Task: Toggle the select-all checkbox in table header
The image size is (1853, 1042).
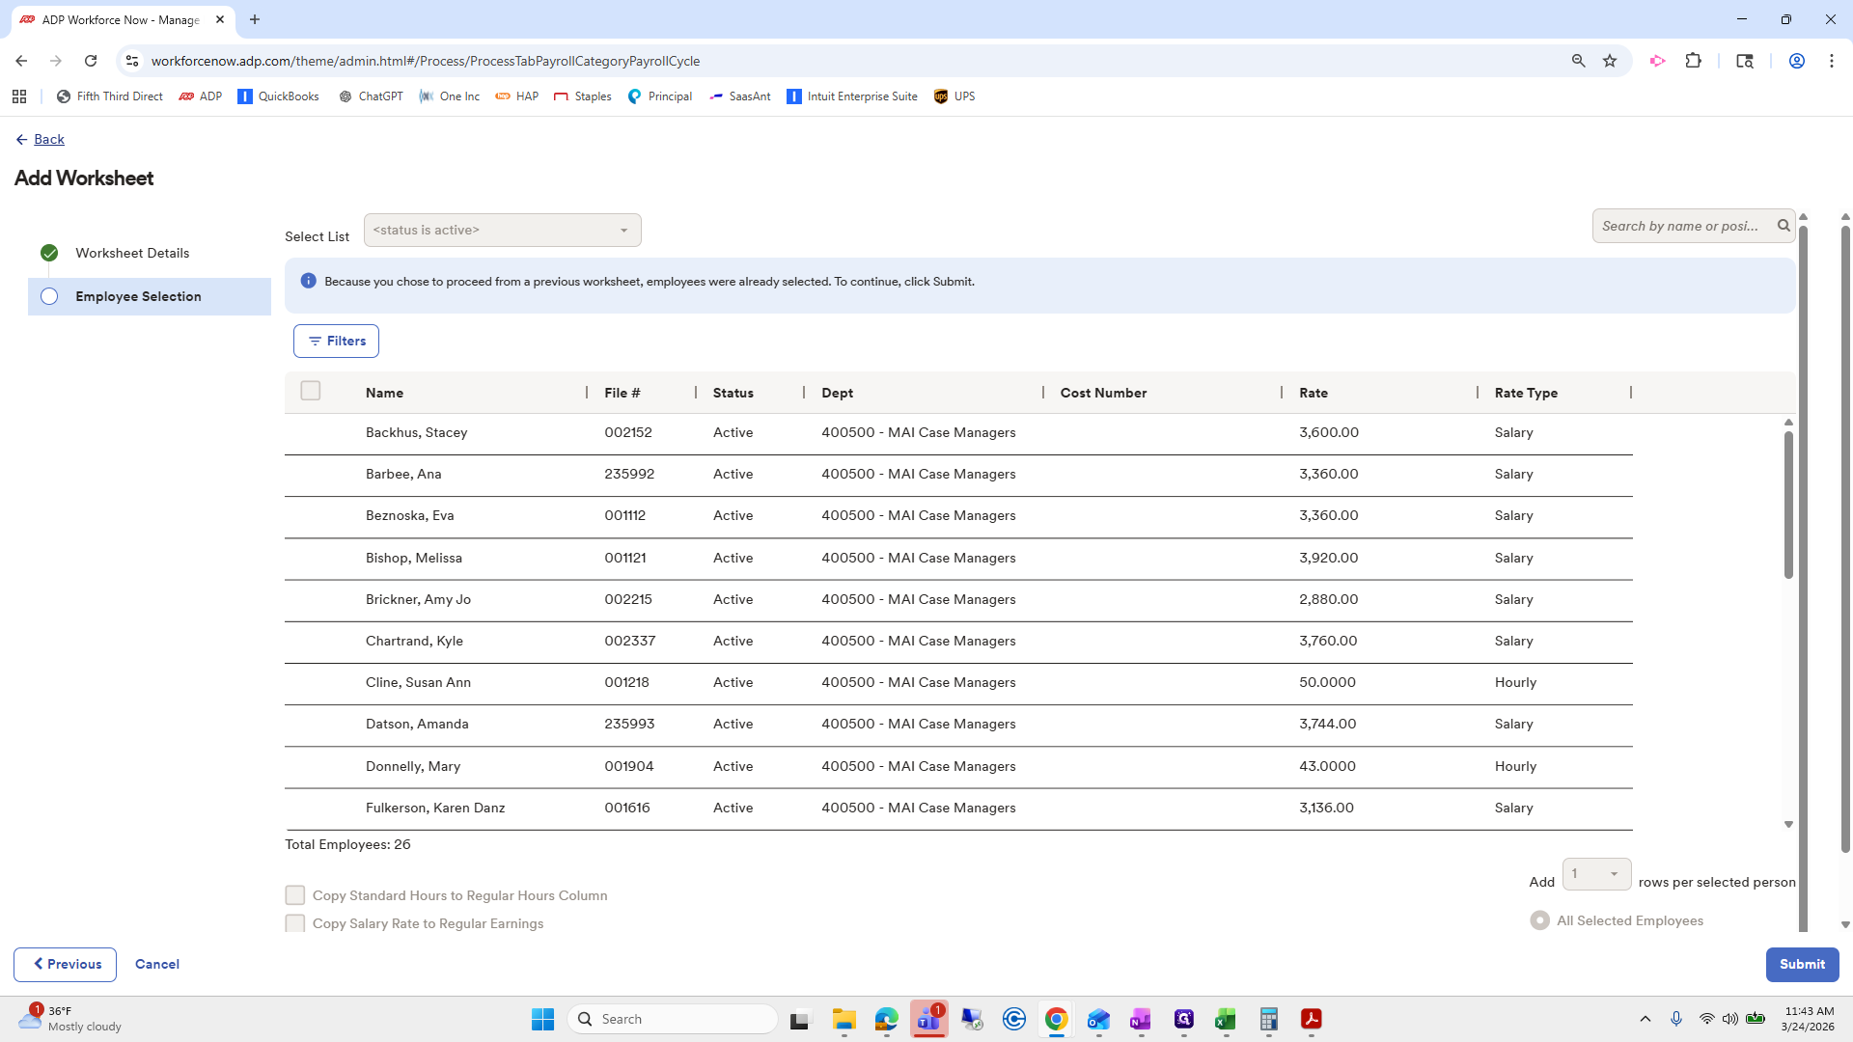Action: 310,391
